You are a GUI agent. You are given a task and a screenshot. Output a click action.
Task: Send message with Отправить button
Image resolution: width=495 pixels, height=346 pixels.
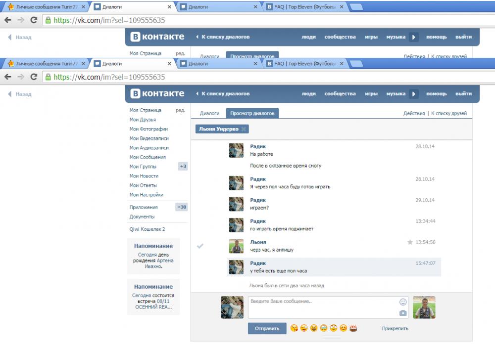coord(267,328)
